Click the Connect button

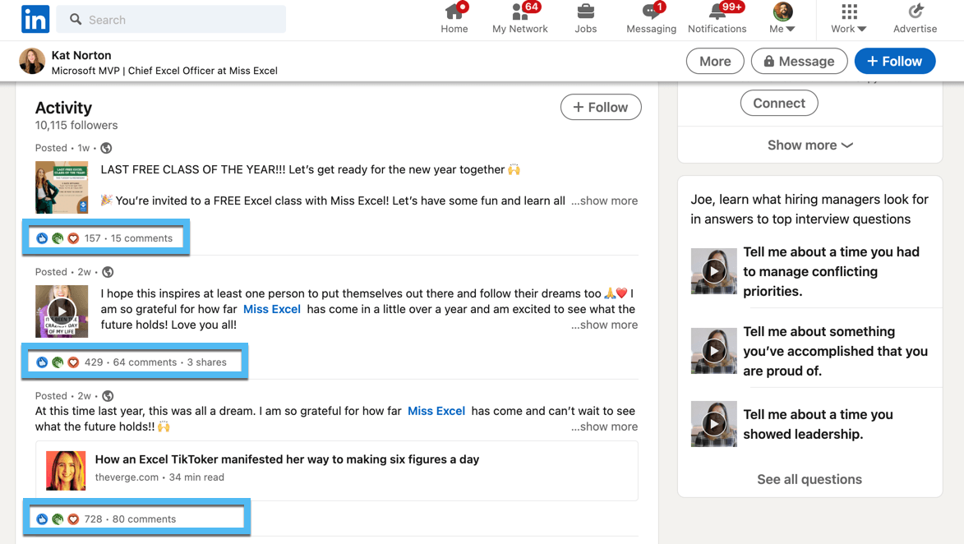click(x=778, y=104)
